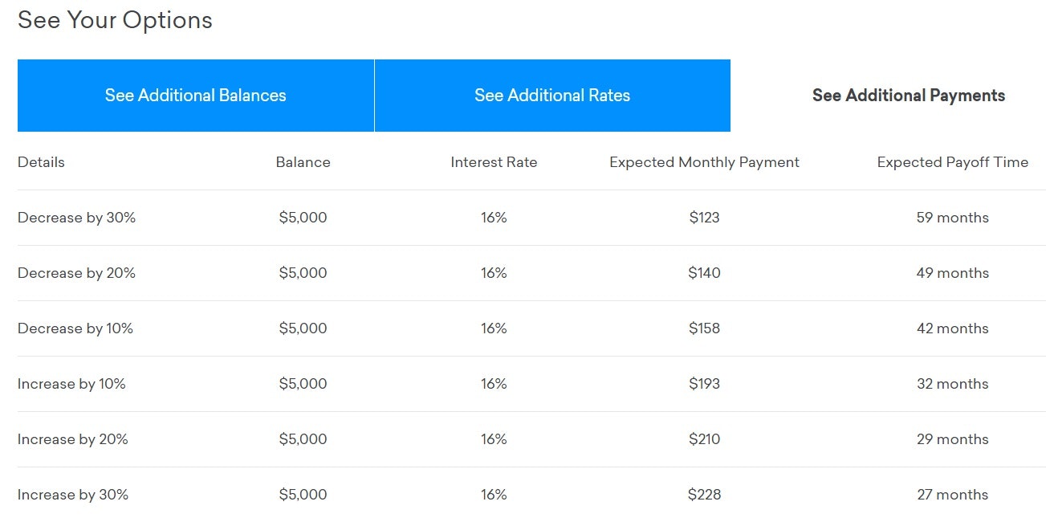Select the Decrease by 20% row label
Image resolution: width=1046 pixels, height=522 pixels.
tap(76, 273)
